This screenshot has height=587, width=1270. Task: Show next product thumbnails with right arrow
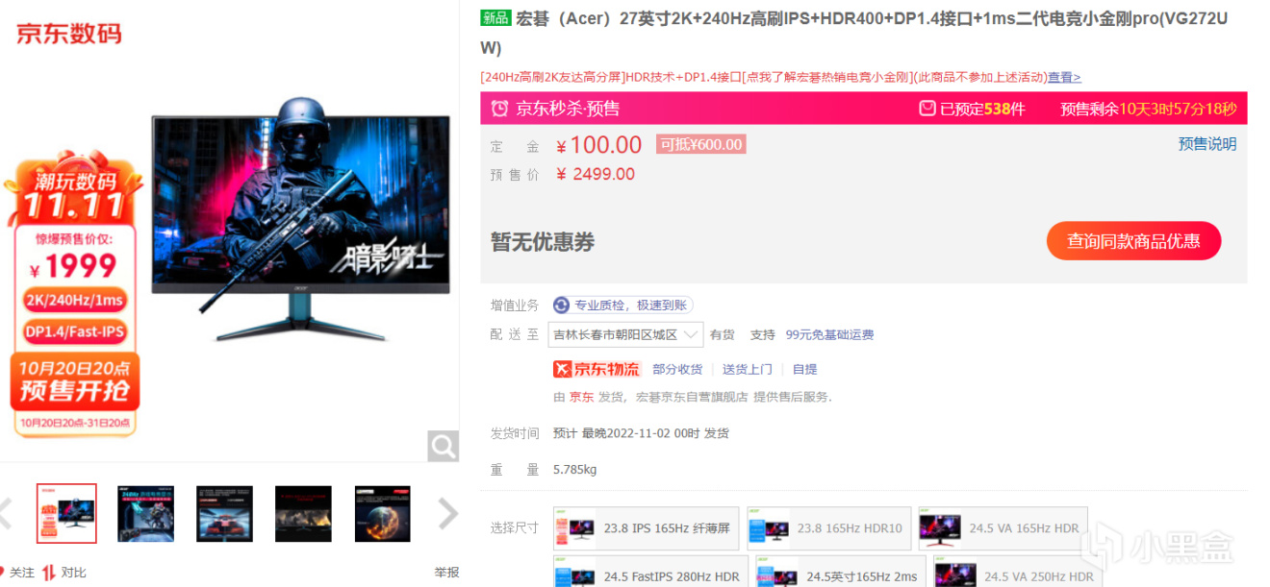[x=448, y=514]
